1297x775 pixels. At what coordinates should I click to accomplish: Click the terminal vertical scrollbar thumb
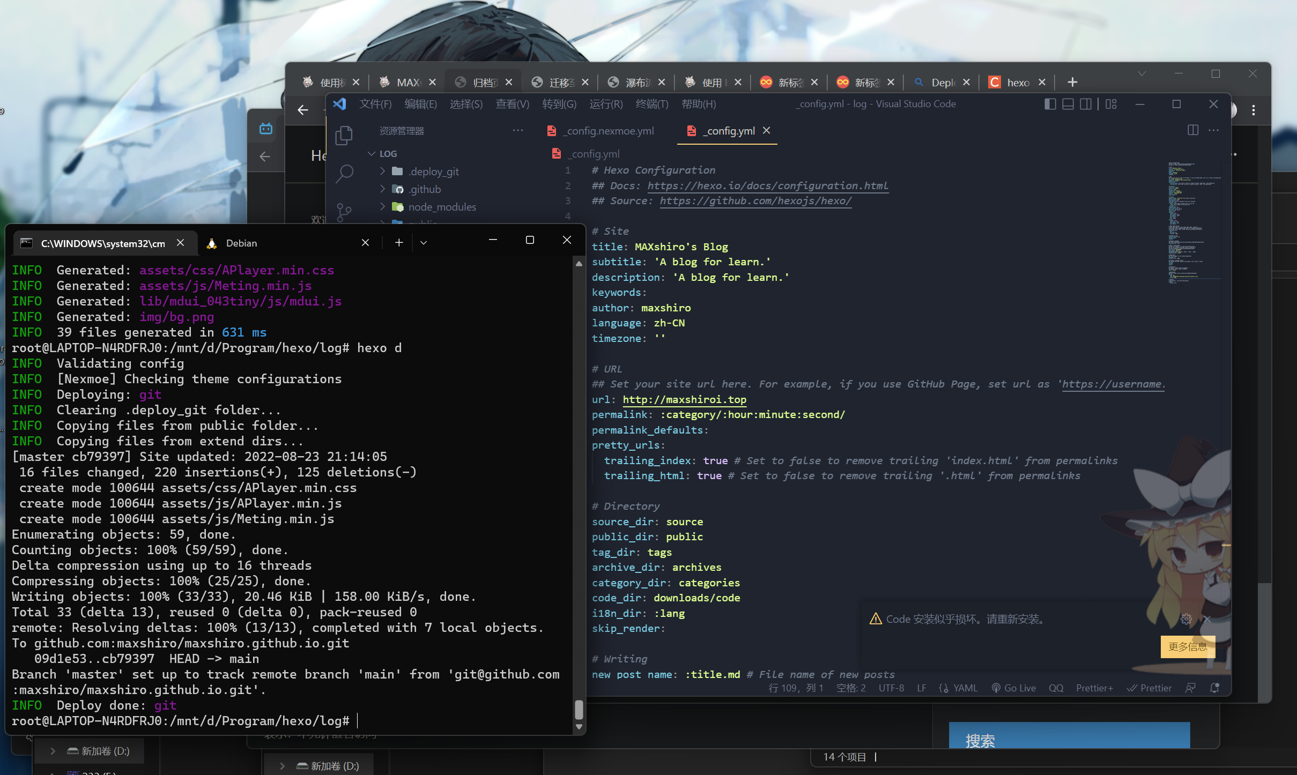(579, 709)
